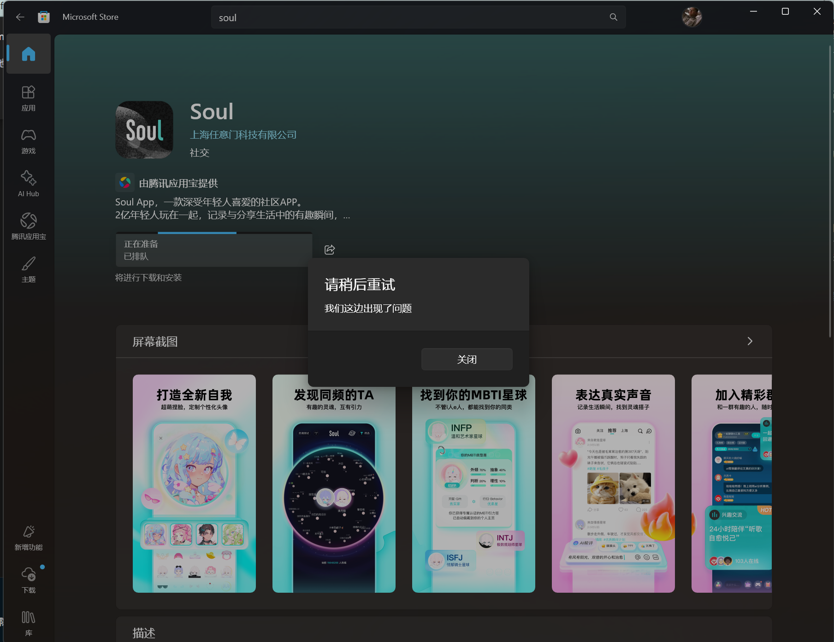834x642 pixels.
Task: Open the 库 (Library) page
Action: point(29,624)
